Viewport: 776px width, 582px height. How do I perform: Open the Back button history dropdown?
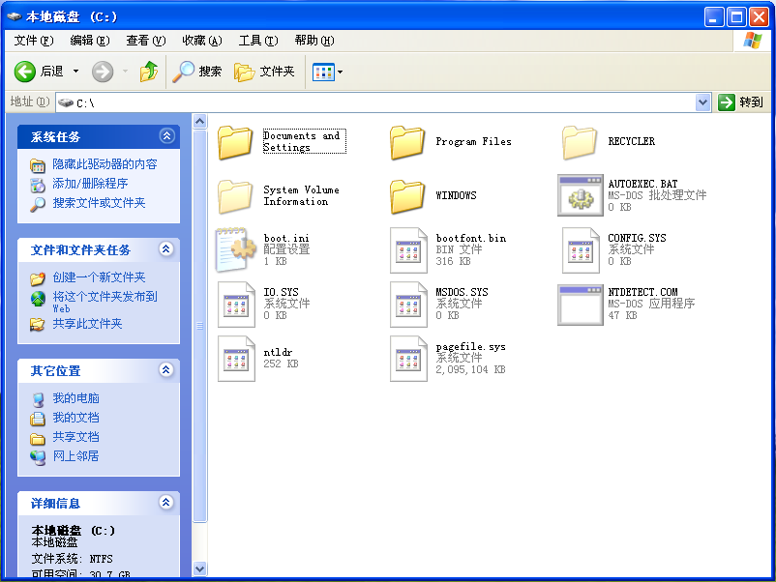(x=75, y=72)
